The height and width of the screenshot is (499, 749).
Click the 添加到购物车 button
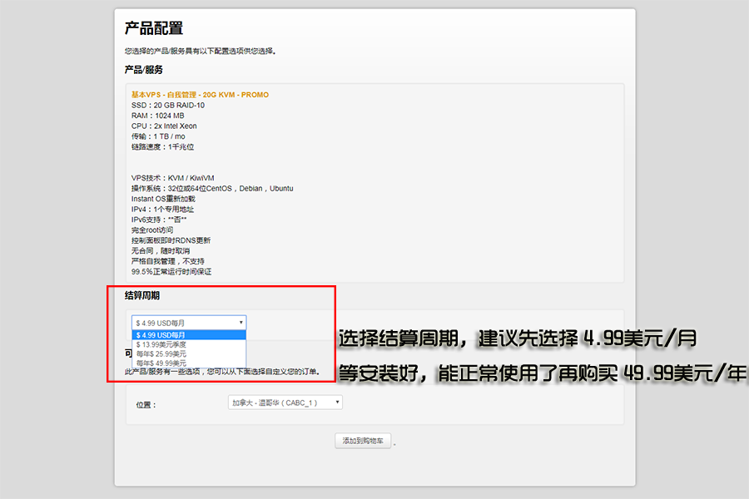(x=361, y=441)
